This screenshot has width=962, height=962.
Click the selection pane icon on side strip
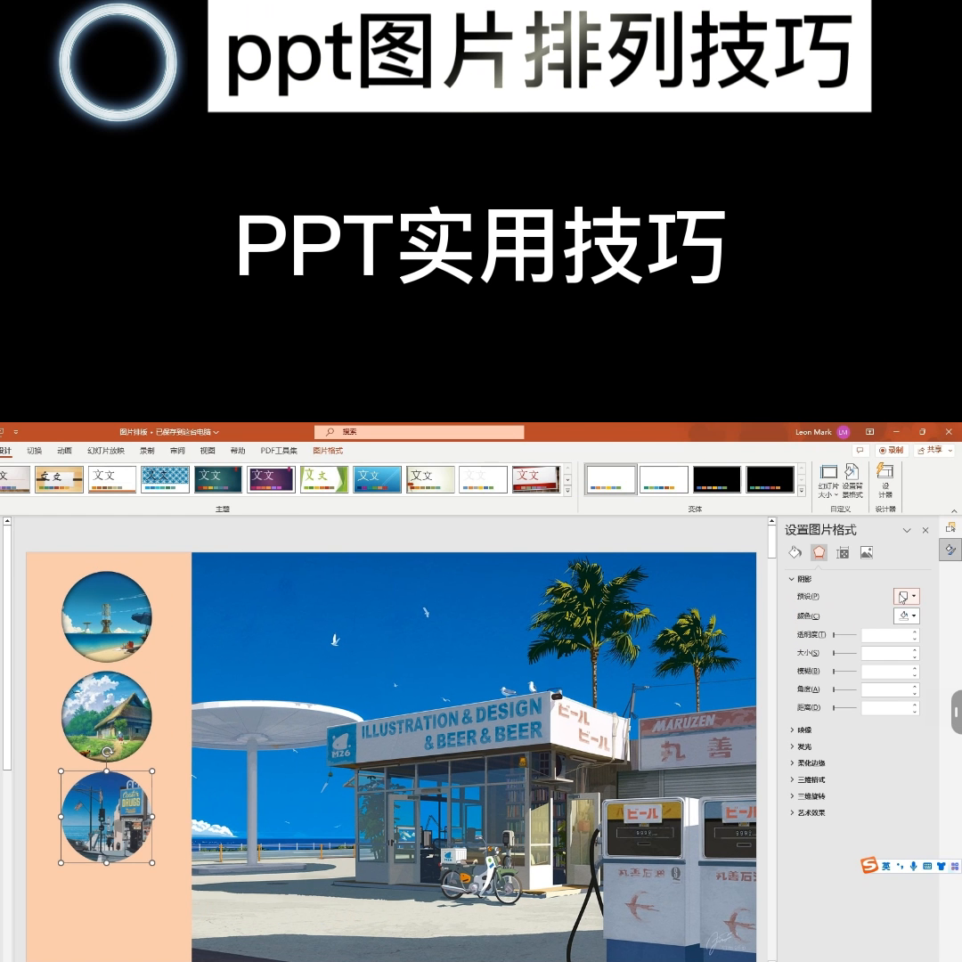pos(951,527)
